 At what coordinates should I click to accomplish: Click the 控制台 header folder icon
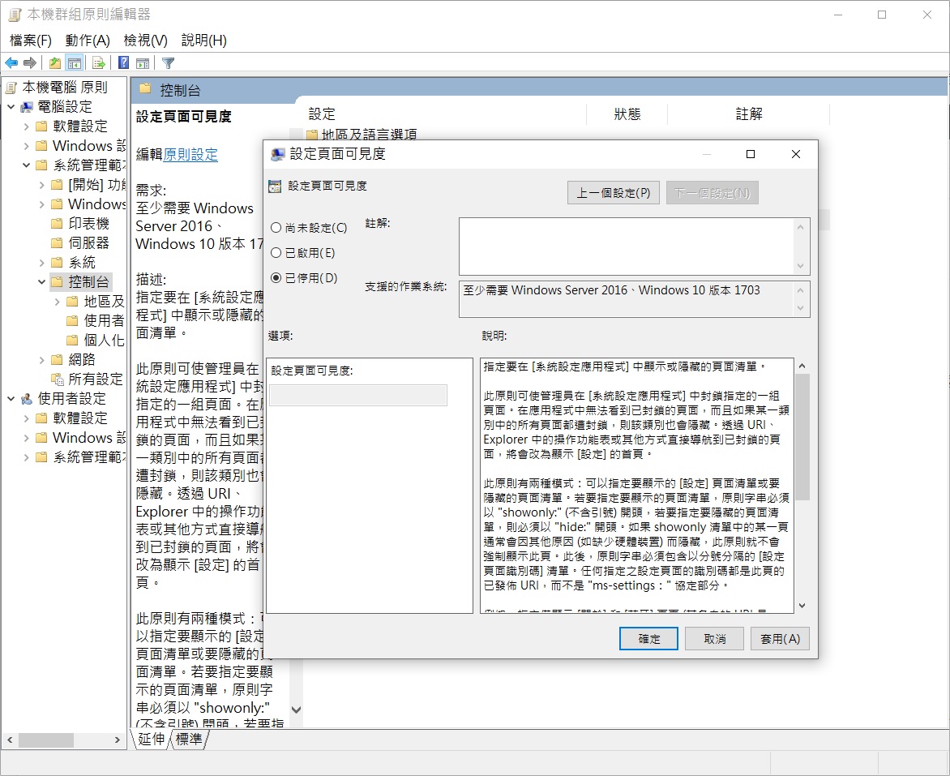pyautogui.click(x=145, y=89)
